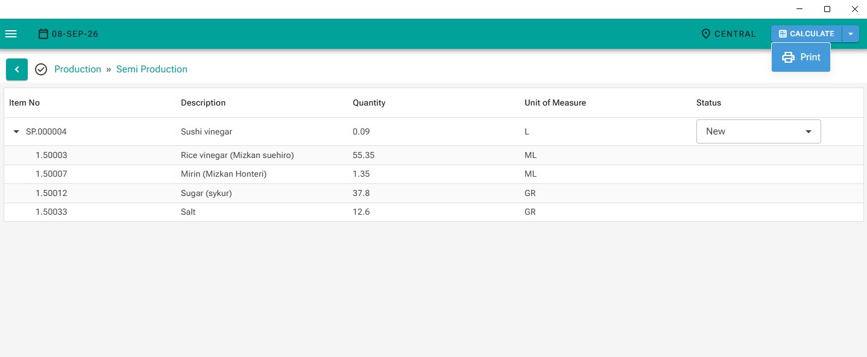Close the application window
This screenshot has height=357, width=867.
[854, 9]
